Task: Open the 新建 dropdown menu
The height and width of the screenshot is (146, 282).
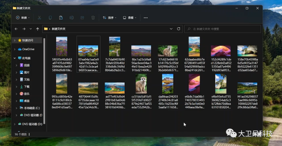Action: point(23,18)
